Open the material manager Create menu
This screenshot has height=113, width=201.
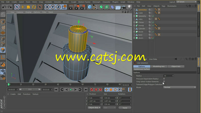click(x=13, y=94)
